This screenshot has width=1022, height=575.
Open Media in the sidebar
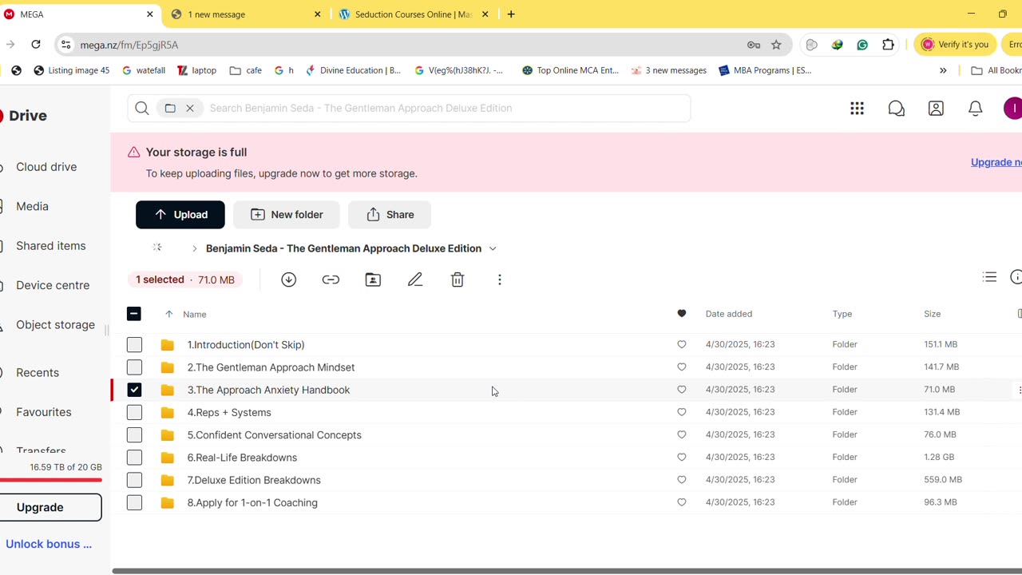point(32,206)
